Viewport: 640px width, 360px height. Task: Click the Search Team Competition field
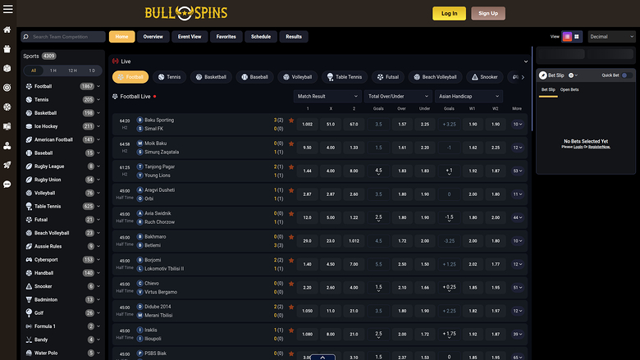pos(63,37)
